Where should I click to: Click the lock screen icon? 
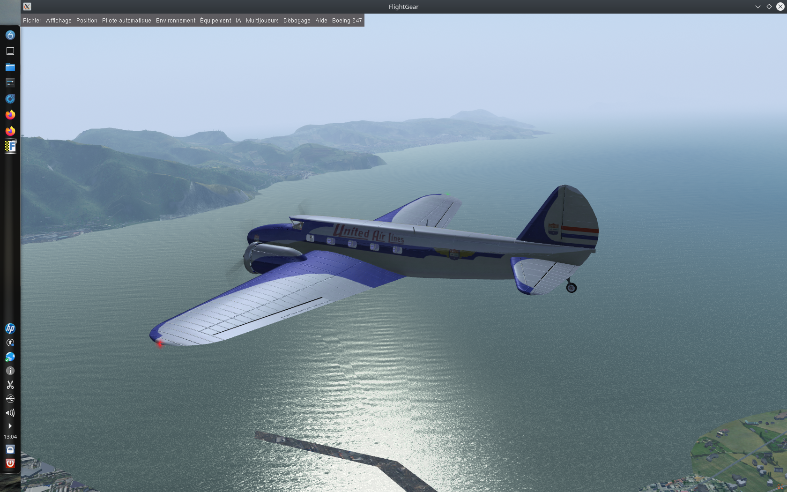pyautogui.click(x=10, y=449)
